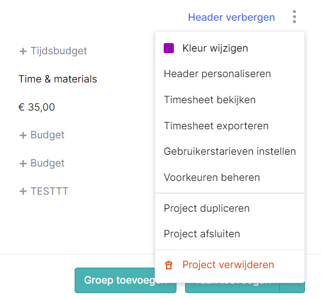Choose 'Project afsluiten' menu item

(230, 234)
